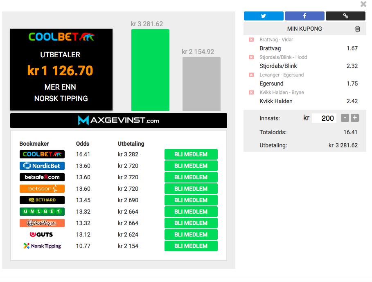Share coupon on Facebook

[x=304, y=16]
